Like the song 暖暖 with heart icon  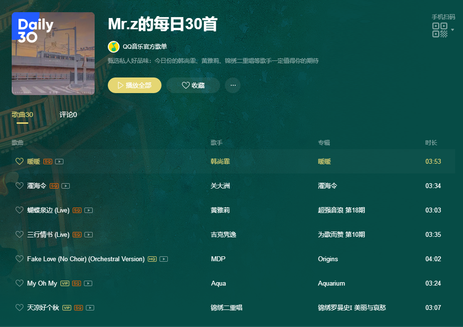coord(20,161)
